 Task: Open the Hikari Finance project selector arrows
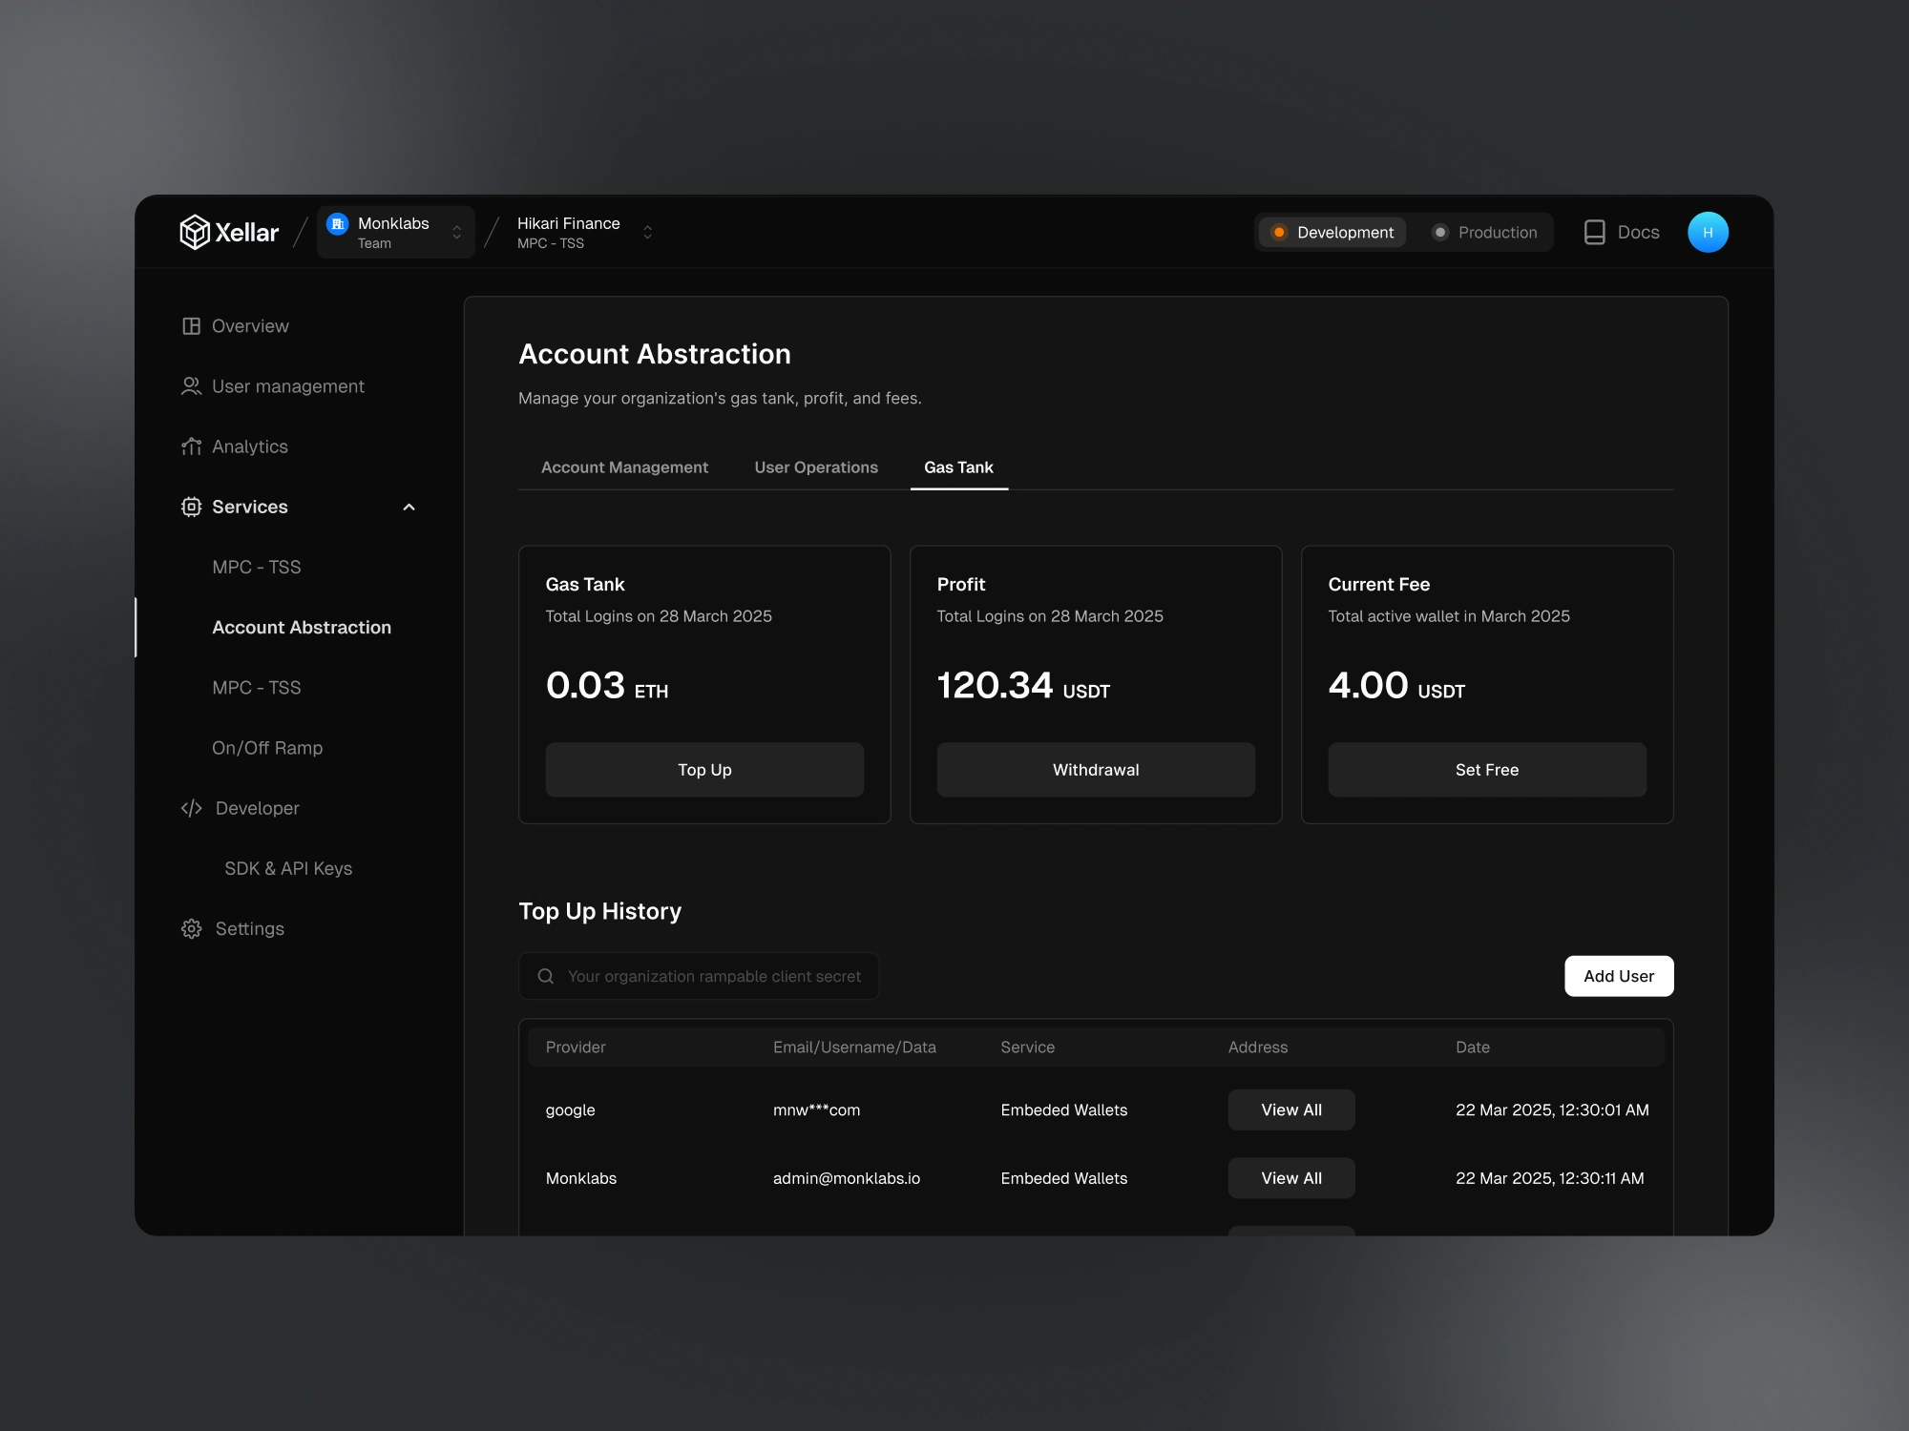click(x=647, y=232)
